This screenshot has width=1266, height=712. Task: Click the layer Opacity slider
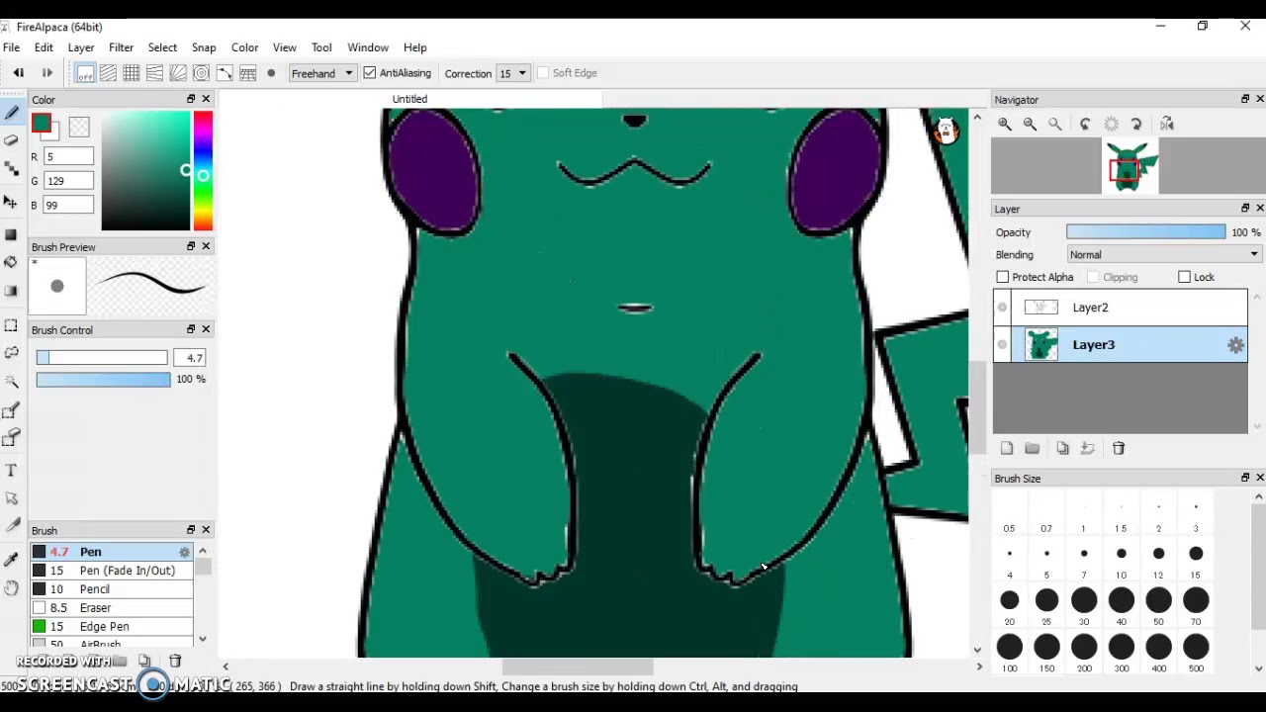point(1145,232)
